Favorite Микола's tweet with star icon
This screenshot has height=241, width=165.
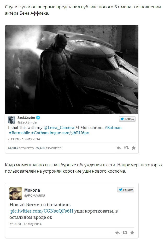coord(132,233)
